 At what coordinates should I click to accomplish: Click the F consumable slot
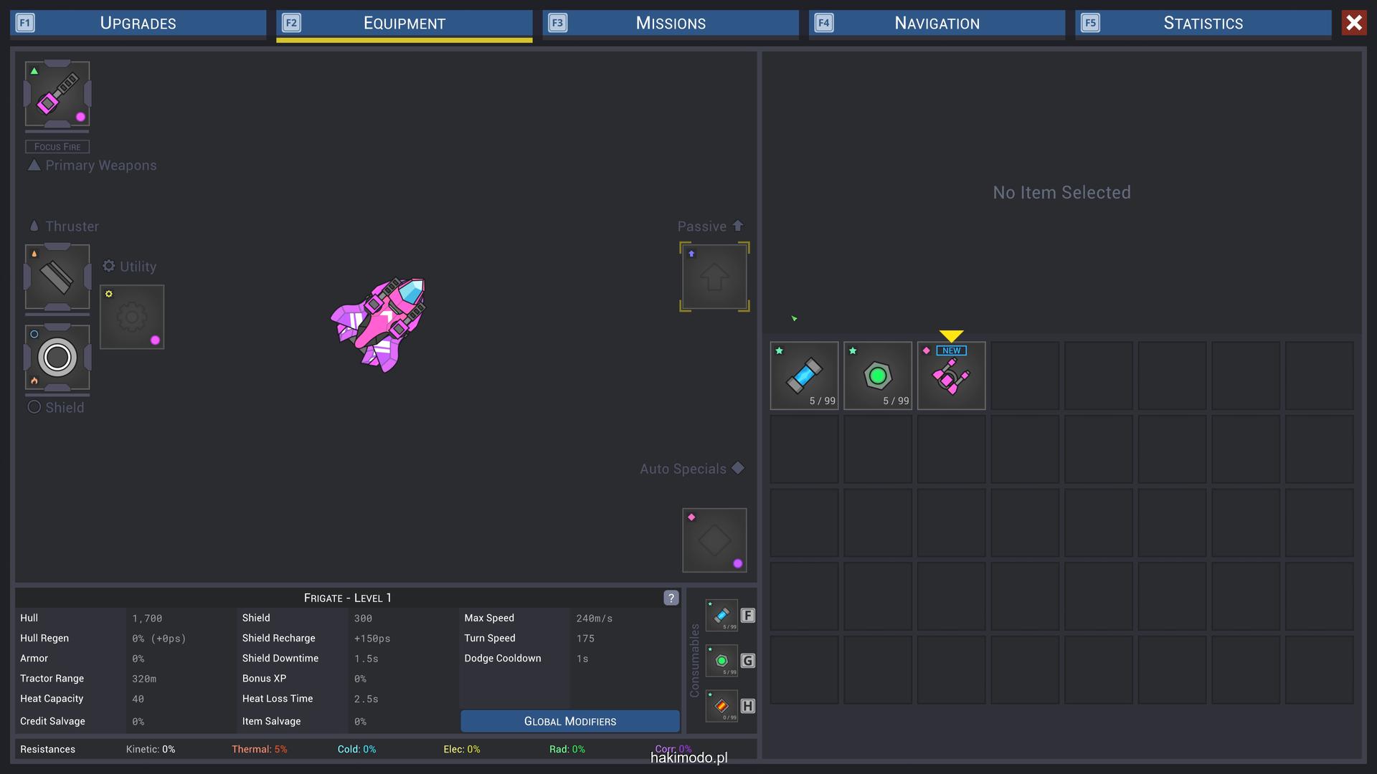tap(721, 616)
